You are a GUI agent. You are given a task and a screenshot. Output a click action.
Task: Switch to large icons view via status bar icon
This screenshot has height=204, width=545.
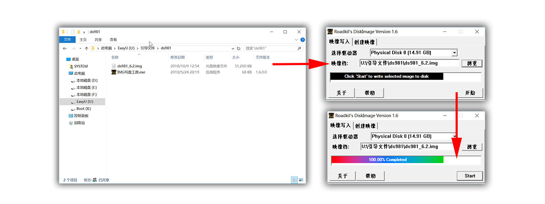[301, 180]
